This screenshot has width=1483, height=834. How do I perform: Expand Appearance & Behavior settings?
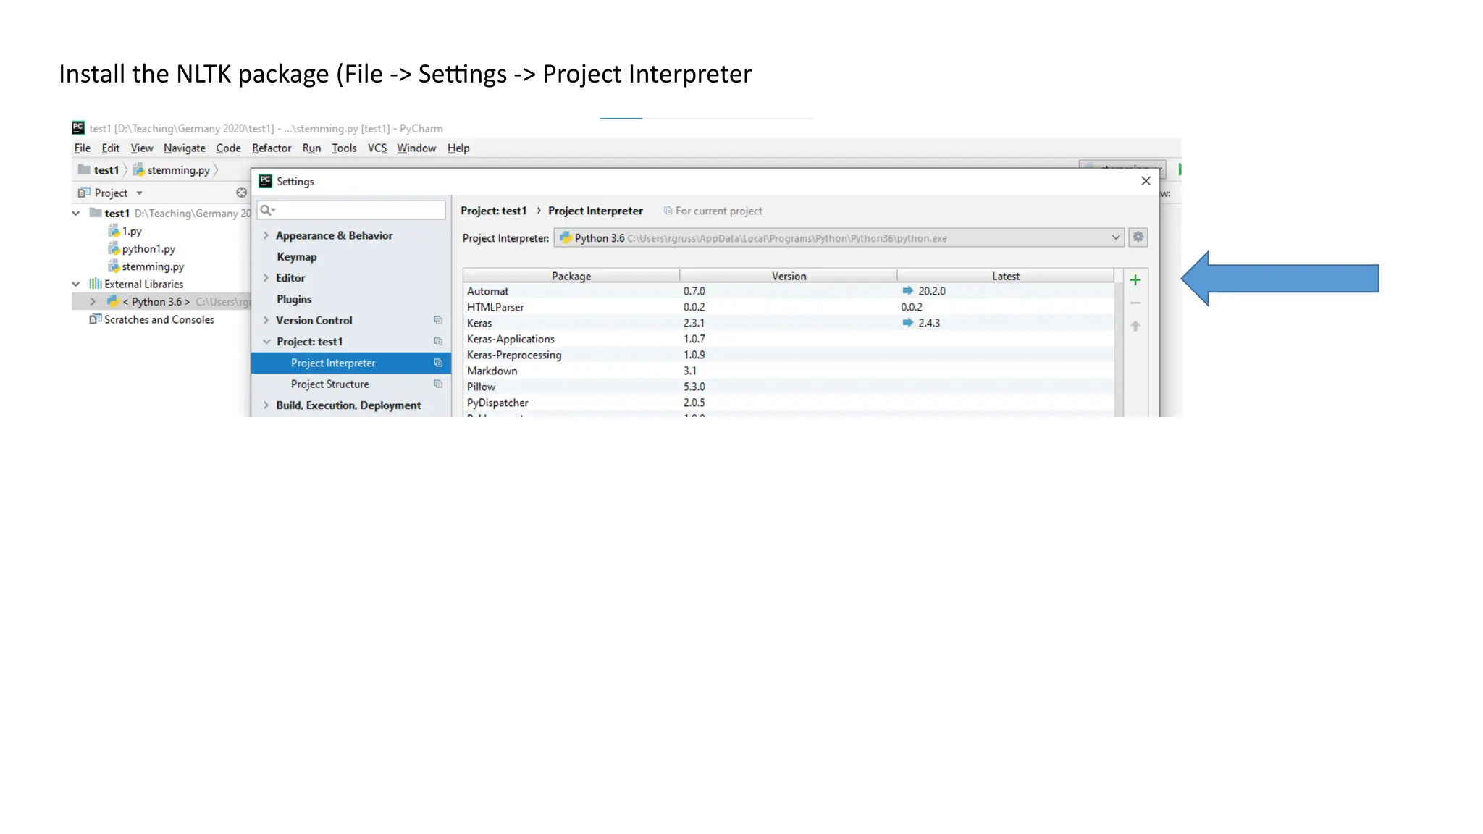[x=266, y=235]
